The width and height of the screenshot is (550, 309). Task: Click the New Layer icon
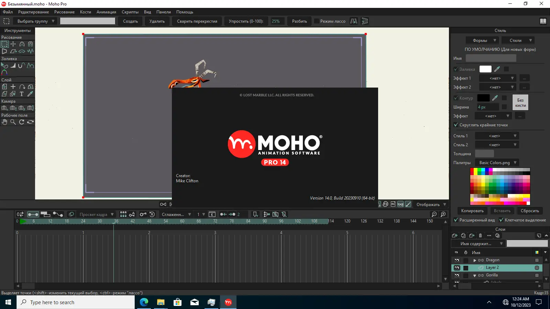tap(454, 236)
